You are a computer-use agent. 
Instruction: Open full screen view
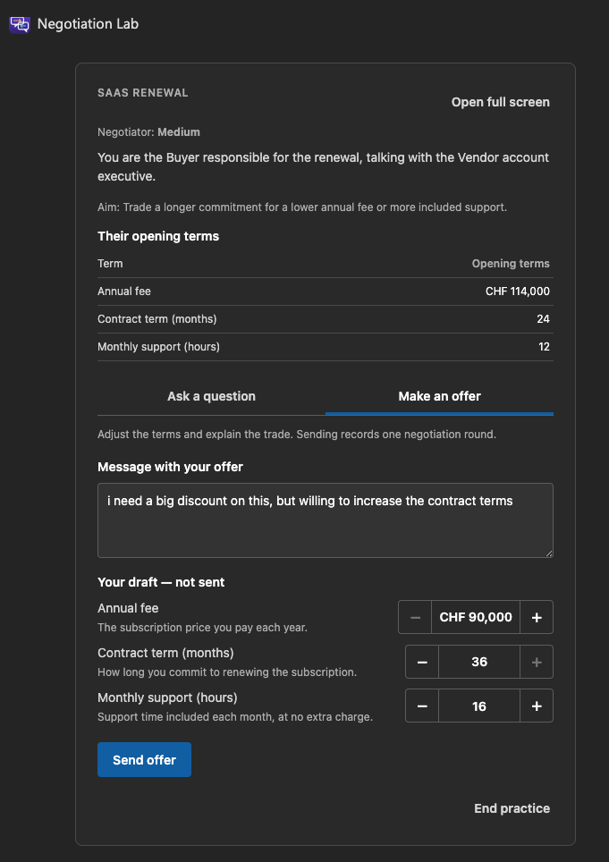pyautogui.click(x=500, y=102)
